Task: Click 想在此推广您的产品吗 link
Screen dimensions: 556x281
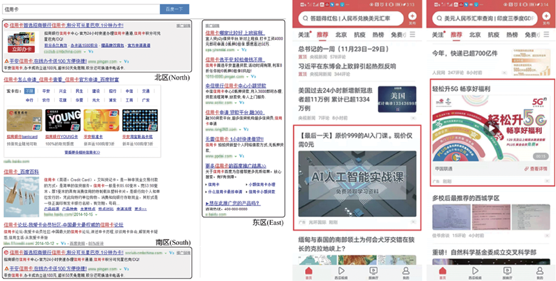Action: pyautogui.click(x=233, y=203)
